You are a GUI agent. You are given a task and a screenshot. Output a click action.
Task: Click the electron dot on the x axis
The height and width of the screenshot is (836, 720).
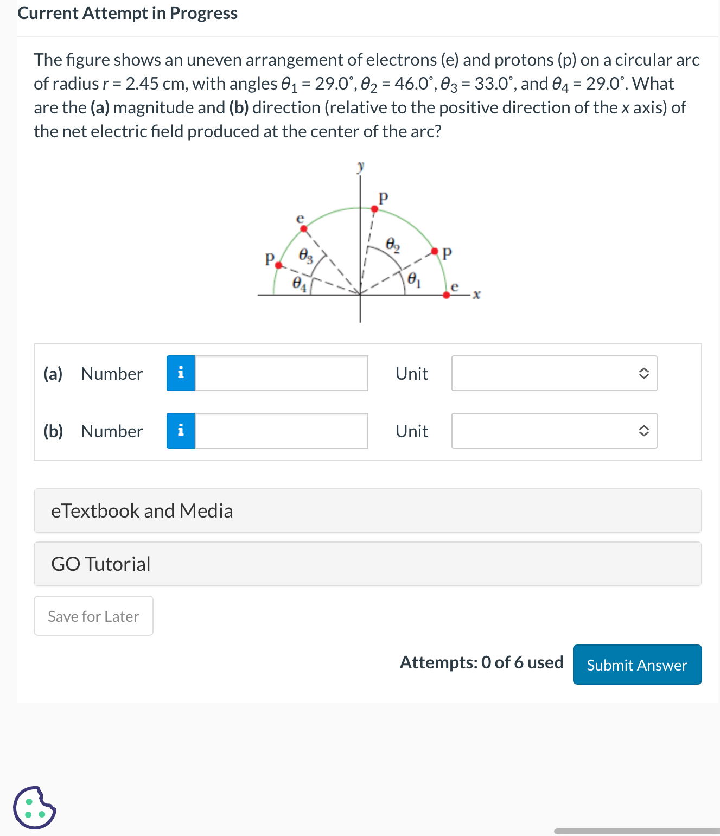click(x=447, y=295)
